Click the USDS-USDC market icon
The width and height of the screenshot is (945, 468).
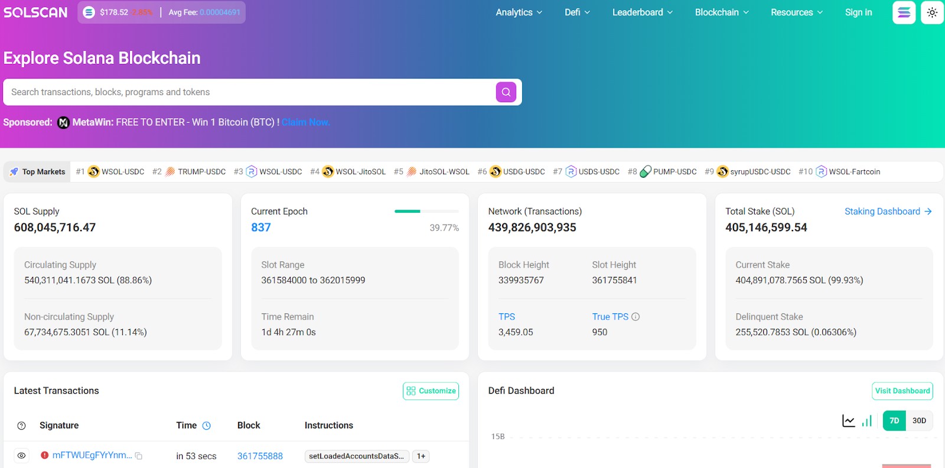click(x=571, y=172)
